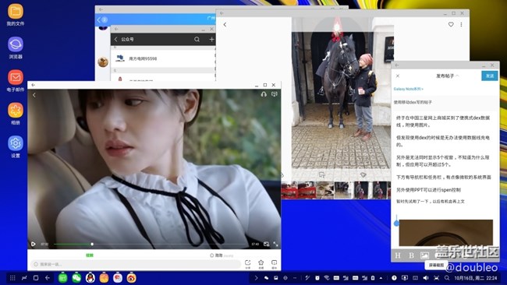
Task: Add a new account with the plus icon
Action: click(211, 40)
